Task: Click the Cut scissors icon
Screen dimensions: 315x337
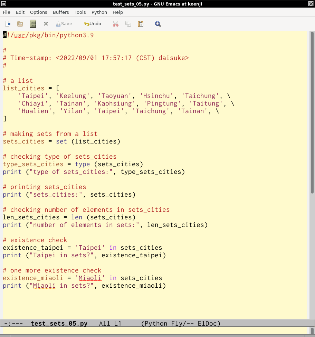Action: 115,24
